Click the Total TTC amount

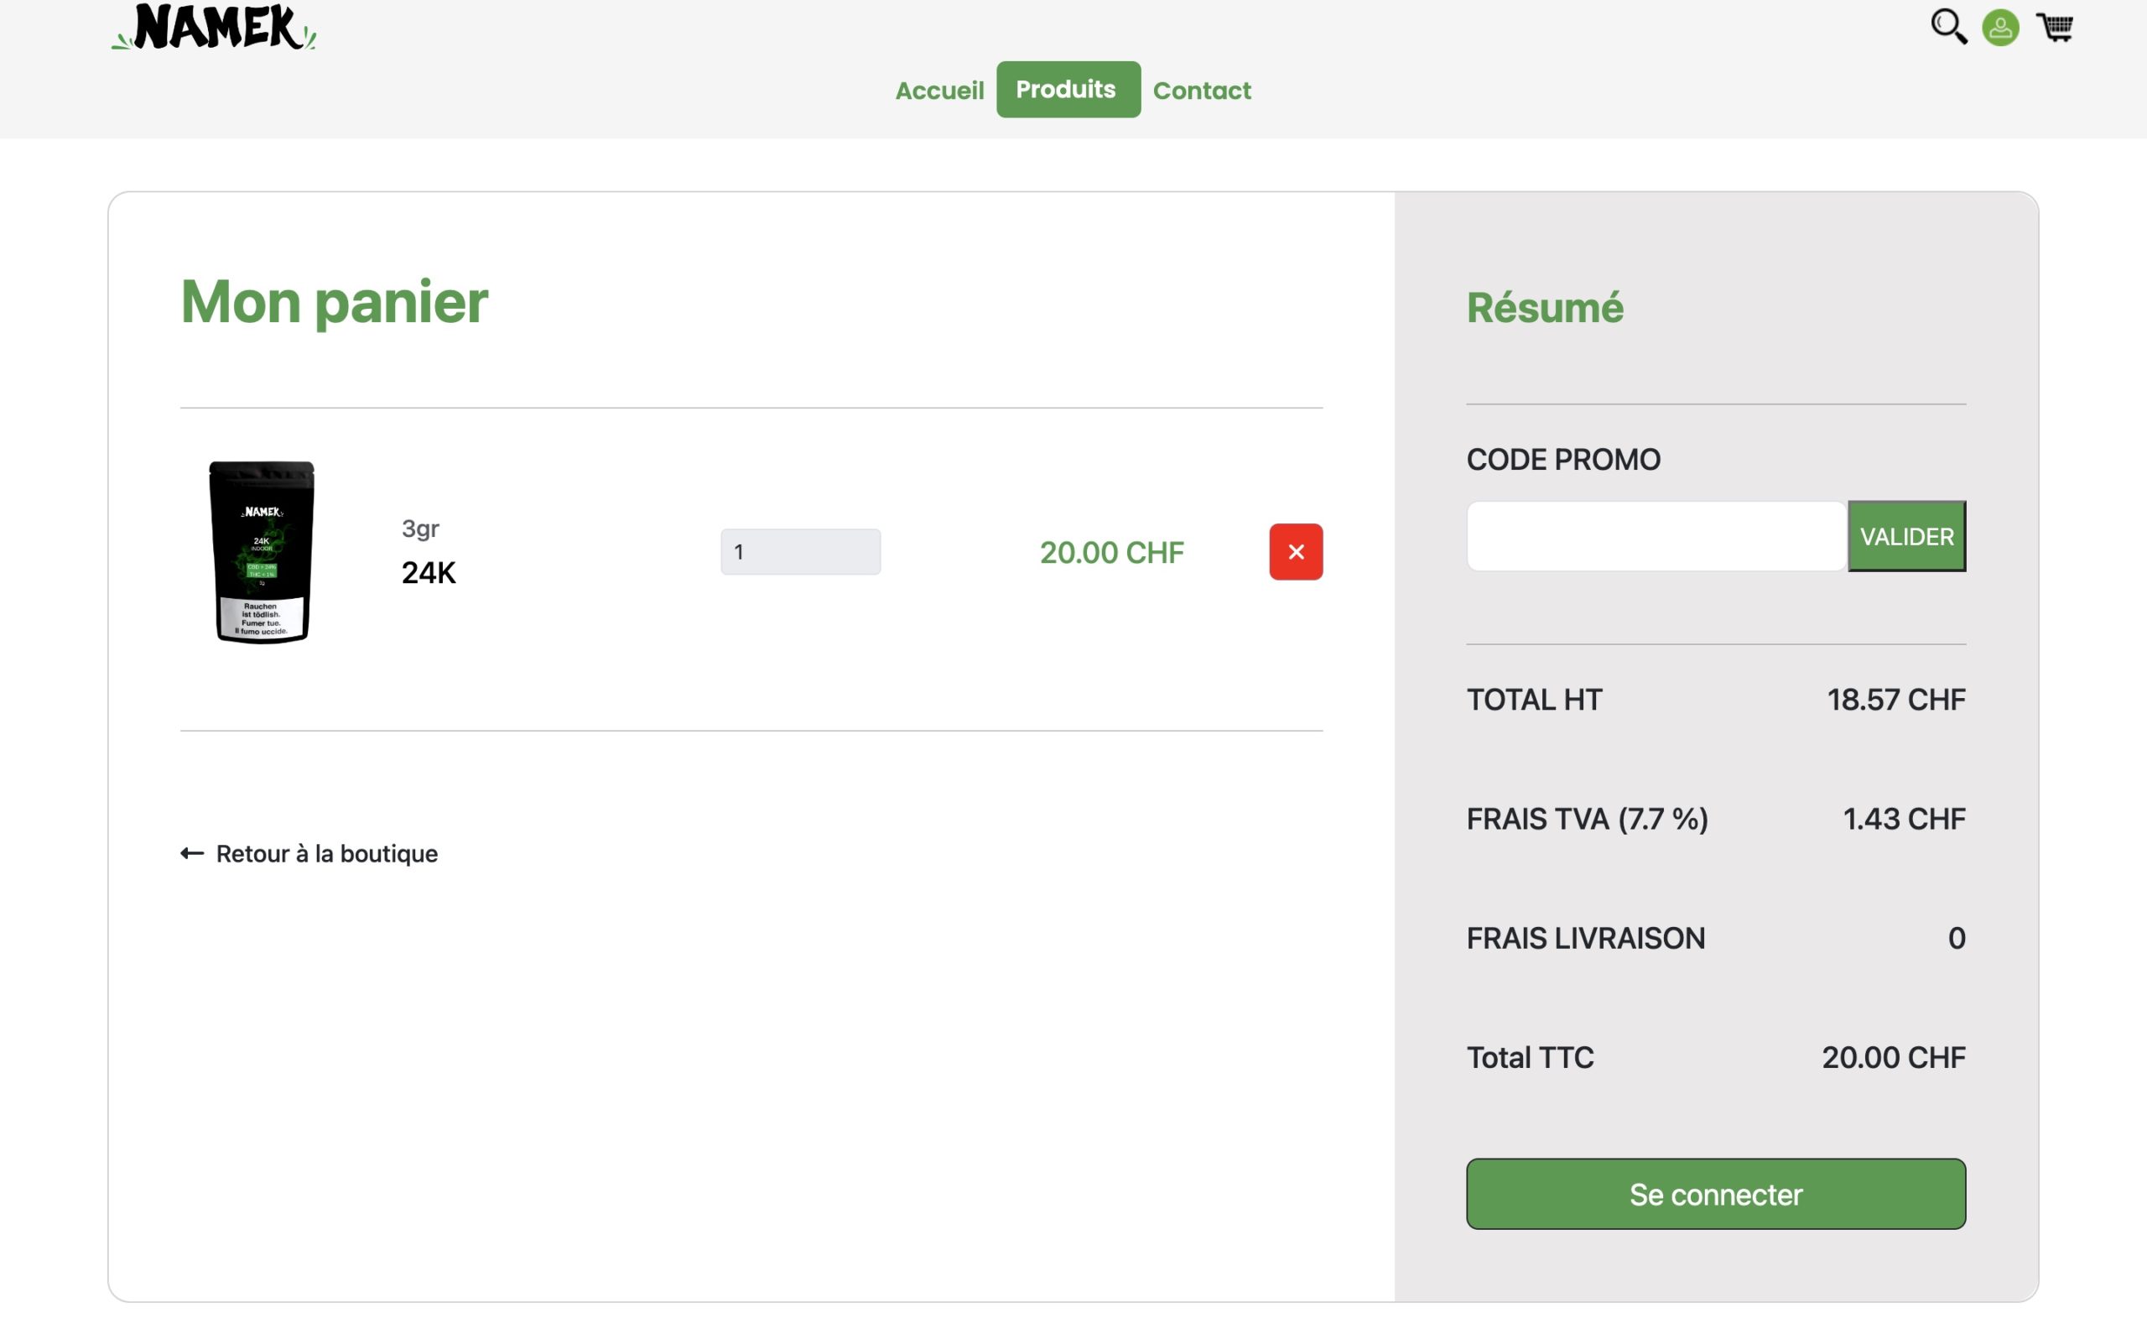coord(1893,1057)
